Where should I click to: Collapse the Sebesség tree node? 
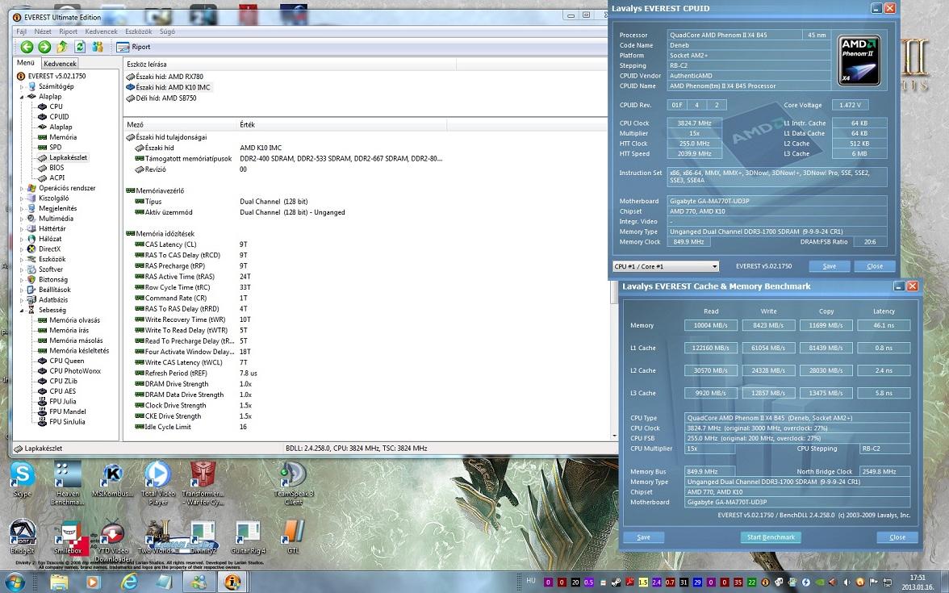point(22,310)
